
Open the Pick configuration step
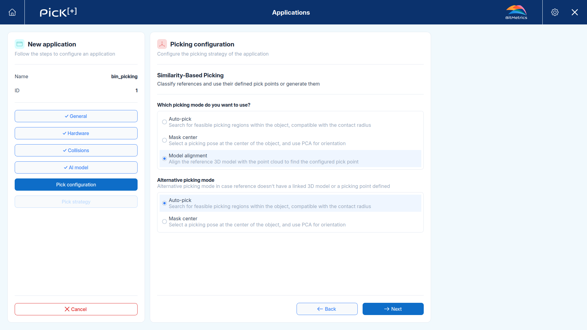pos(76,185)
